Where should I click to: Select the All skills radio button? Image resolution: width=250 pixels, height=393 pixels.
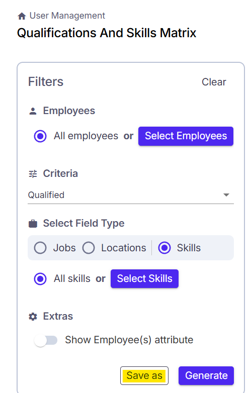click(x=40, y=279)
